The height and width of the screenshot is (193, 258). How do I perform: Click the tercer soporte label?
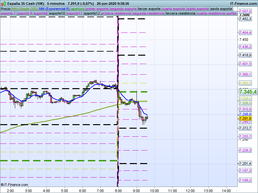pyautogui.click(x=149, y=9)
